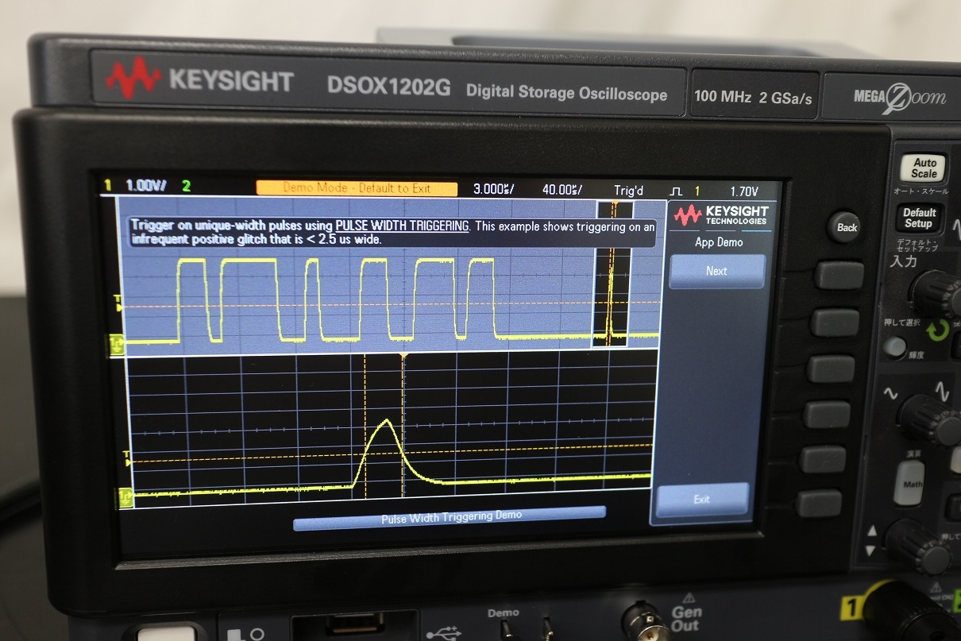Select the 40.00 time base readout

(x=562, y=190)
